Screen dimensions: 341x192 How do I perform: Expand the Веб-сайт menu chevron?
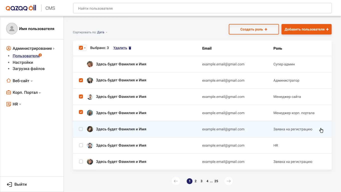coord(31,81)
